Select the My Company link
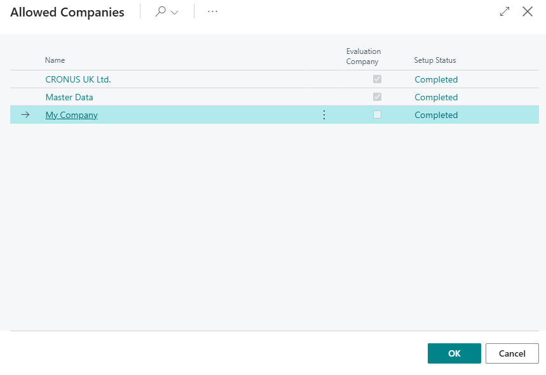This screenshot has width=546, height=375. (x=71, y=115)
